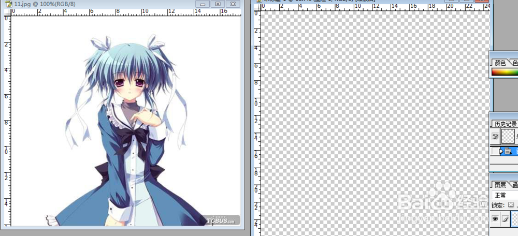Switch to the 颜色 tab
This screenshot has height=236, width=518.
[x=500, y=63]
